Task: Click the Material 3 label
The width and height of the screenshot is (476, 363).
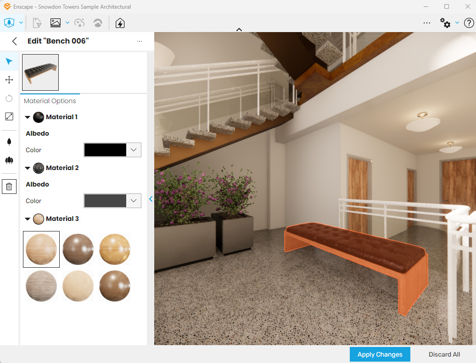Action: tap(62, 219)
